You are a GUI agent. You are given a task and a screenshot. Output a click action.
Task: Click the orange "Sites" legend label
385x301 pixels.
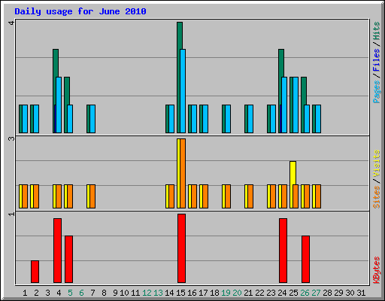click(376, 197)
